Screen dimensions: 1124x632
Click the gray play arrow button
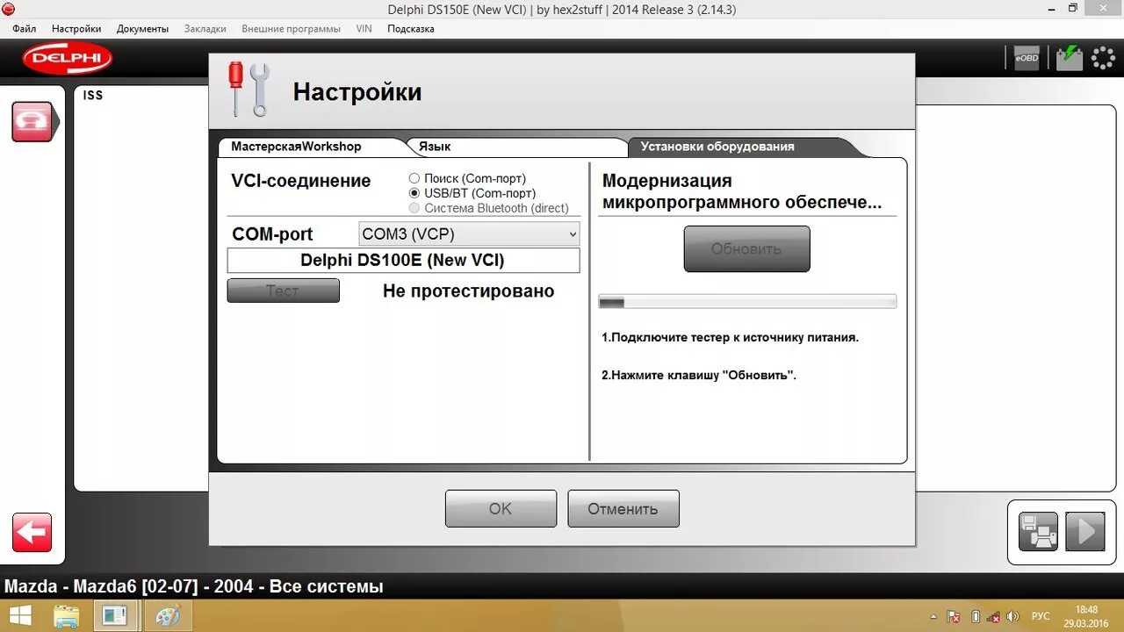click(x=1085, y=532)
